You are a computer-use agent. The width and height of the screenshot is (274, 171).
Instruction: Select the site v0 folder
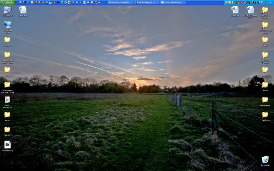[265, 85]
